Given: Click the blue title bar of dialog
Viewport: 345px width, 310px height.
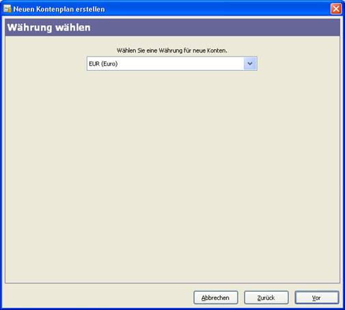Looking at the screenshot, I should point(172,9).
